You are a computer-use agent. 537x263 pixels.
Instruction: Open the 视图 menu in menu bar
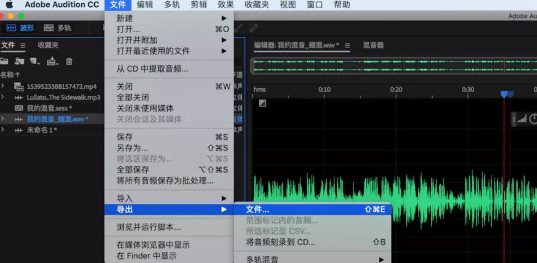click(288, 5)
